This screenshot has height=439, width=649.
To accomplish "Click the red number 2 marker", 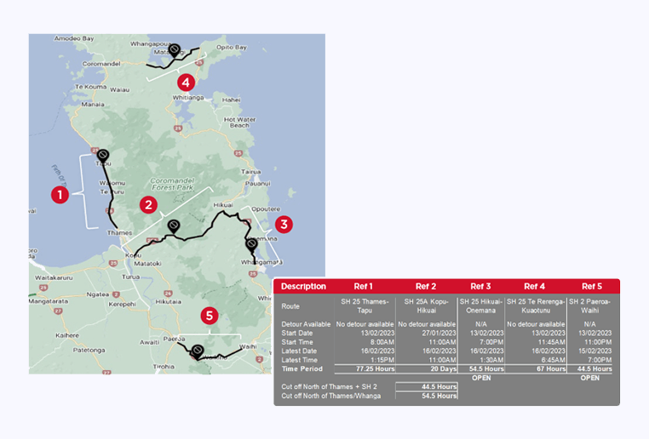I will [x=148, y=205].
